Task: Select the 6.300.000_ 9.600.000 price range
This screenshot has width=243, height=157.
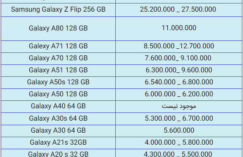Action: (179, 70)
